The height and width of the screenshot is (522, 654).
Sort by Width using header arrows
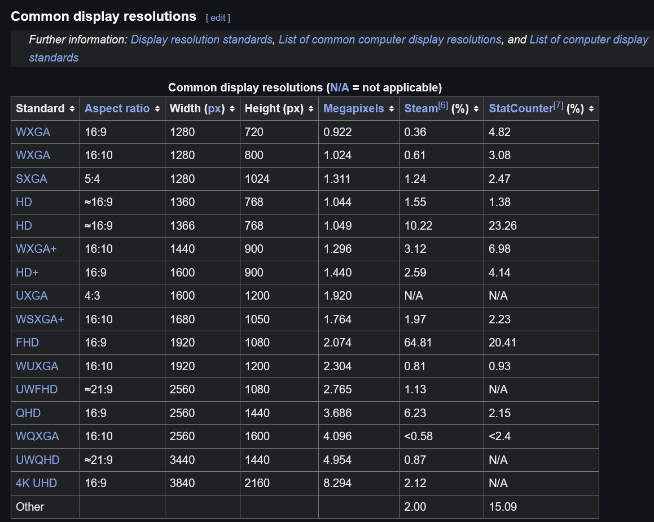[232, 109]
